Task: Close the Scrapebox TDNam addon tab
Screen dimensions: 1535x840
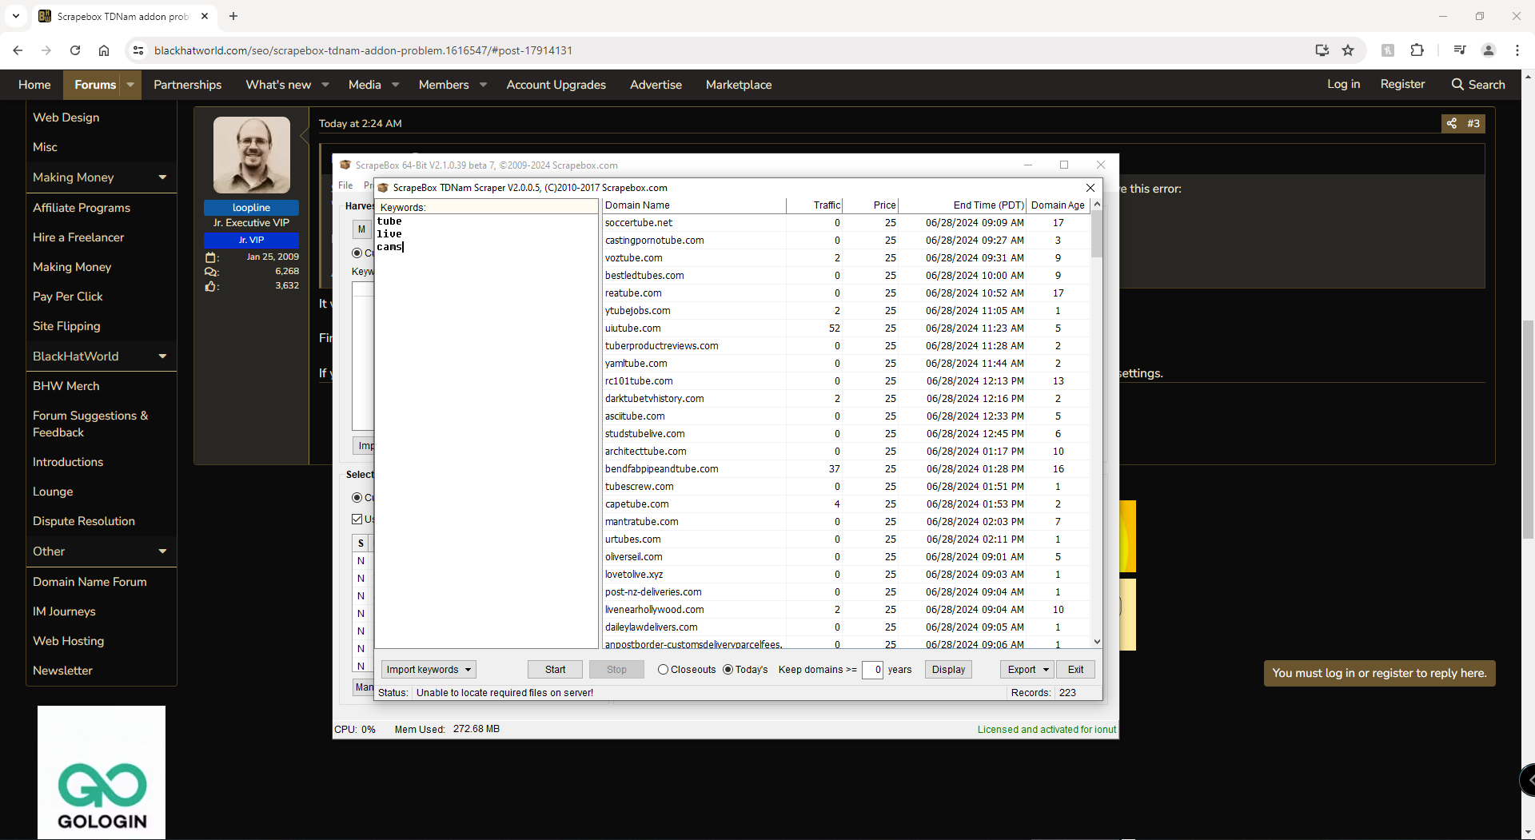Action: point(205,16)
